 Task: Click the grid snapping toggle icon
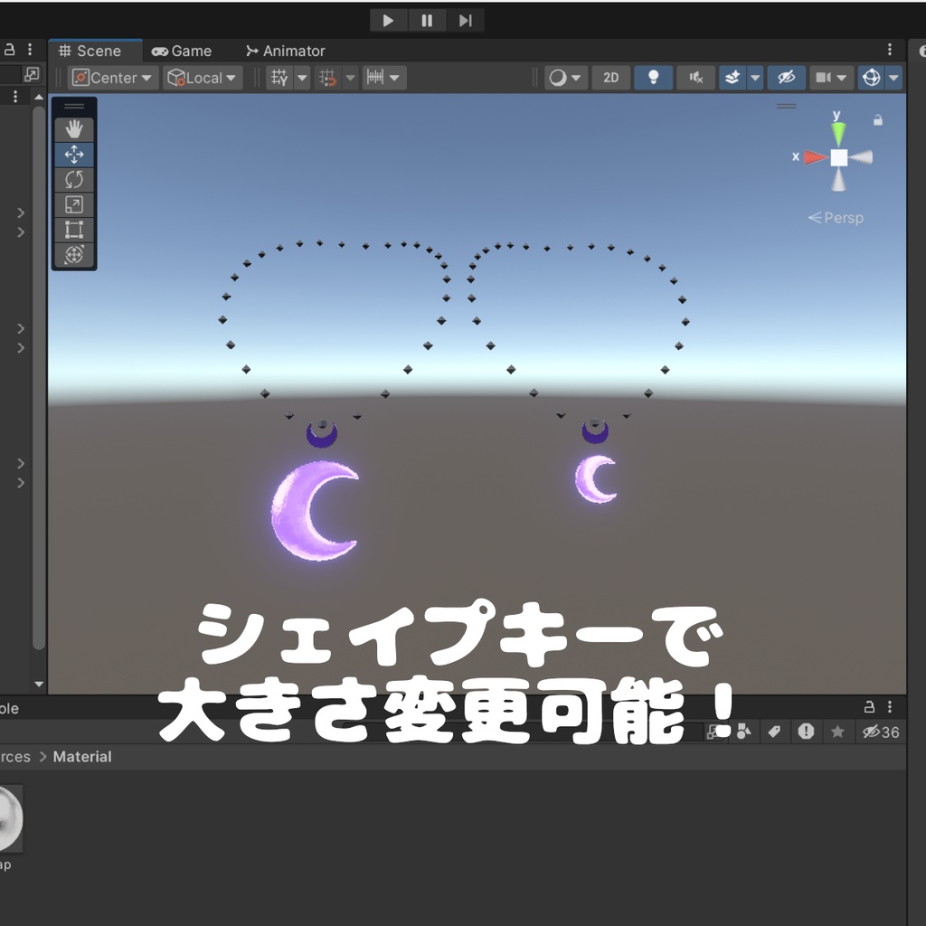[x=328, y=78]
